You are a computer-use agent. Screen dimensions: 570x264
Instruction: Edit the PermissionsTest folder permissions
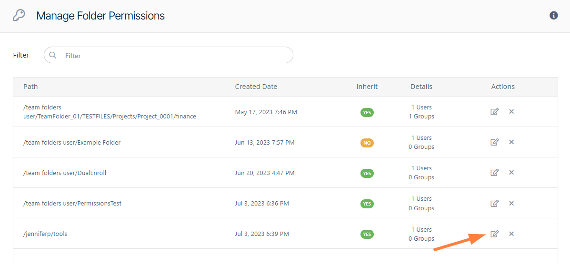click(495, 204)
